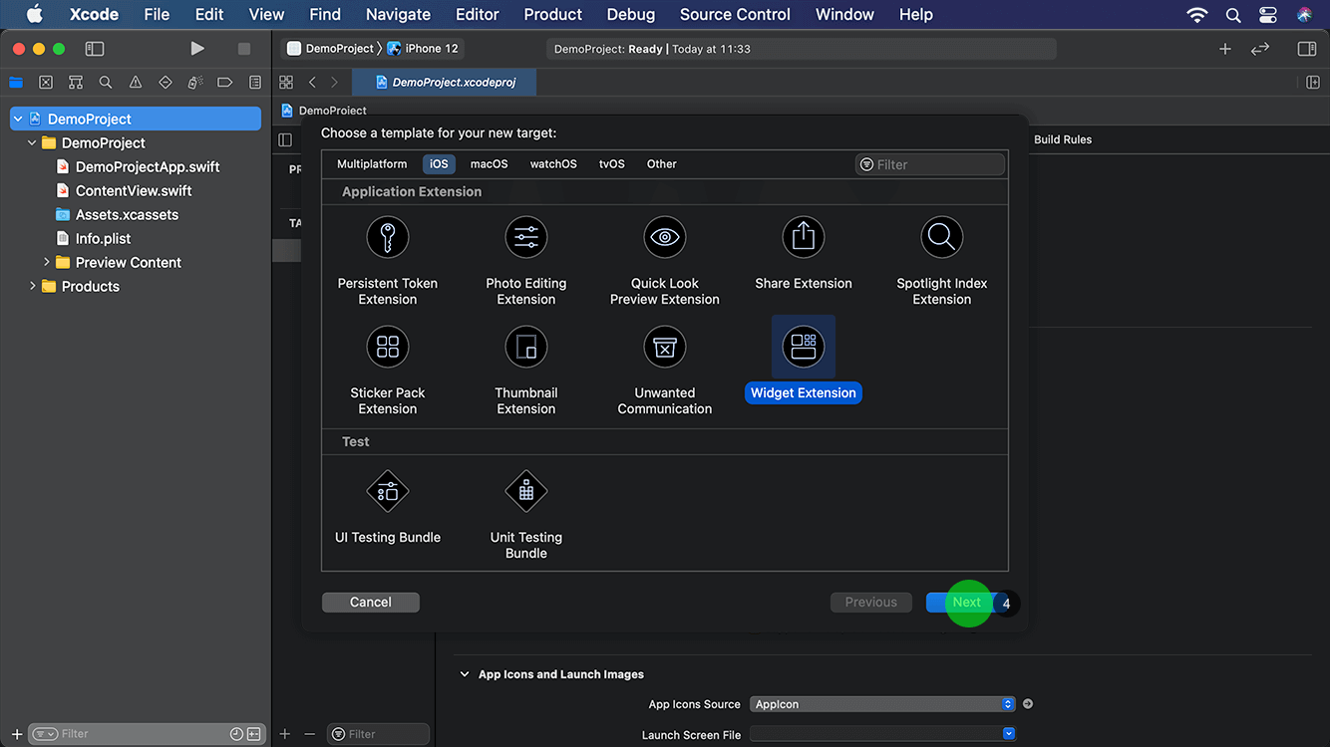Screen dimensions: 1330x747
Task: Open the debug navigator icon
Action: tap(195, 83)
